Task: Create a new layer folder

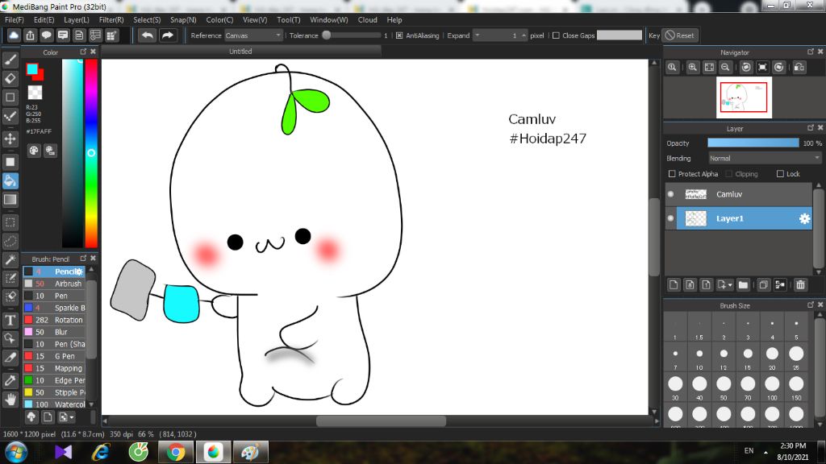Action: point(743,284)
